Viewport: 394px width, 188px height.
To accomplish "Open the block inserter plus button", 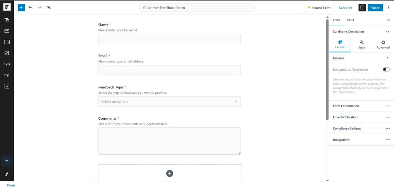I will click(22, 8).
